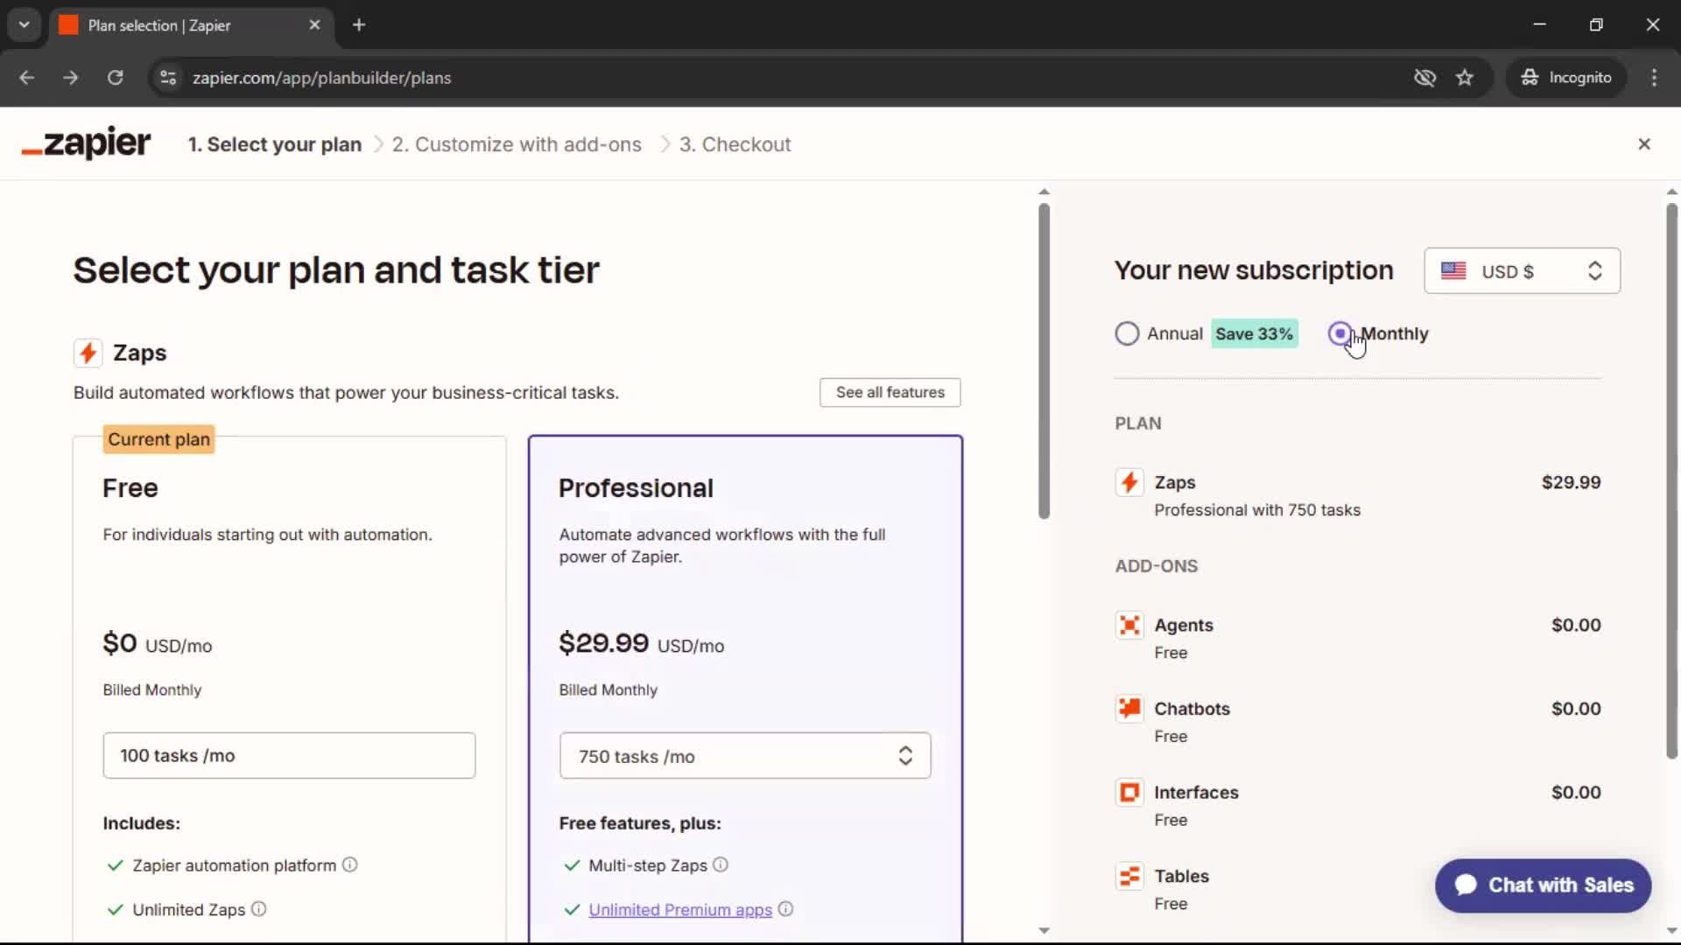Reload the Zapier plans page

point(115,77)
